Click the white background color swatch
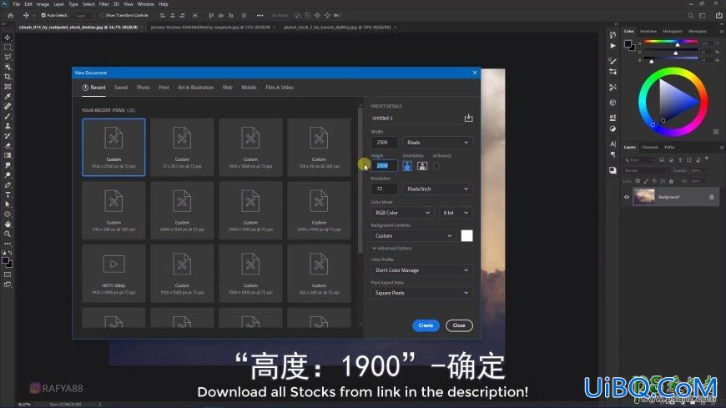The image size is (726, 408). pyautogui.click(x=466, y=236)
